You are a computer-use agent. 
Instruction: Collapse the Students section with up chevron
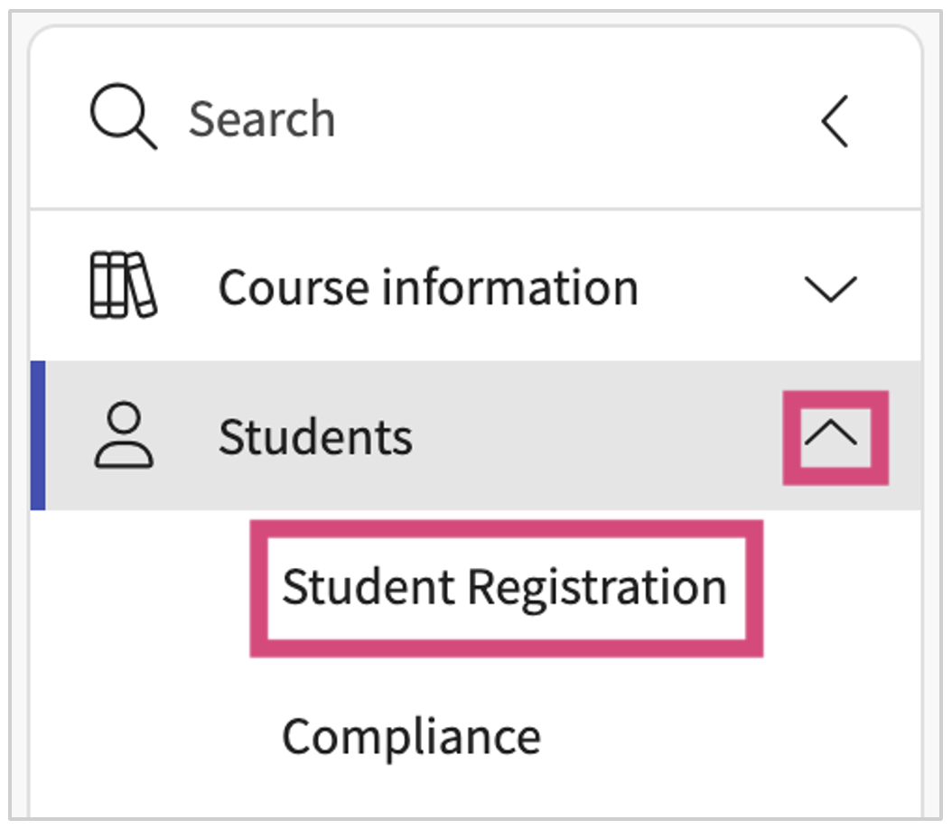[835, 437]
